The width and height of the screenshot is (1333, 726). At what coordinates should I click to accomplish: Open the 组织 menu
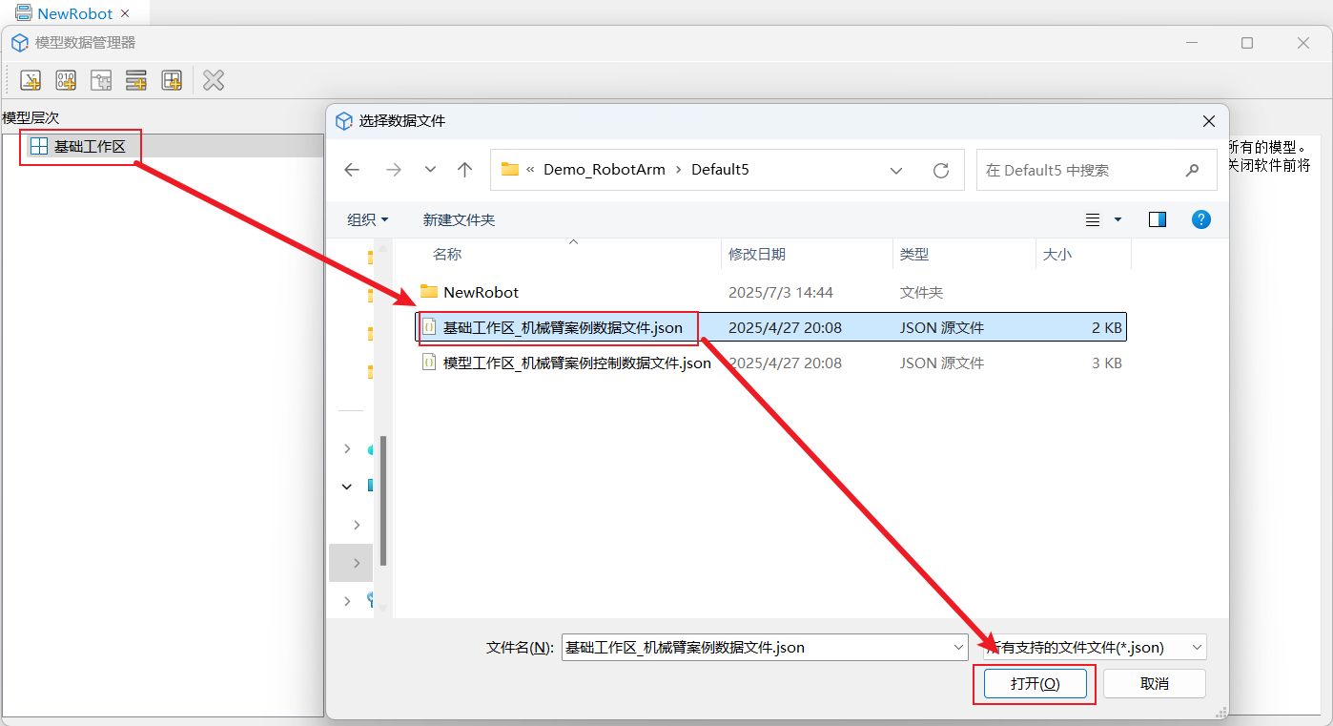tap(367, 219)
